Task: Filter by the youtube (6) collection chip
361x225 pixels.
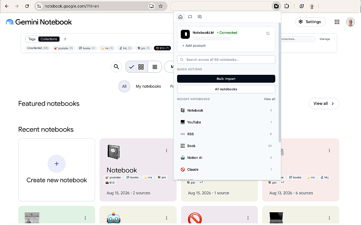Action: 63,48
